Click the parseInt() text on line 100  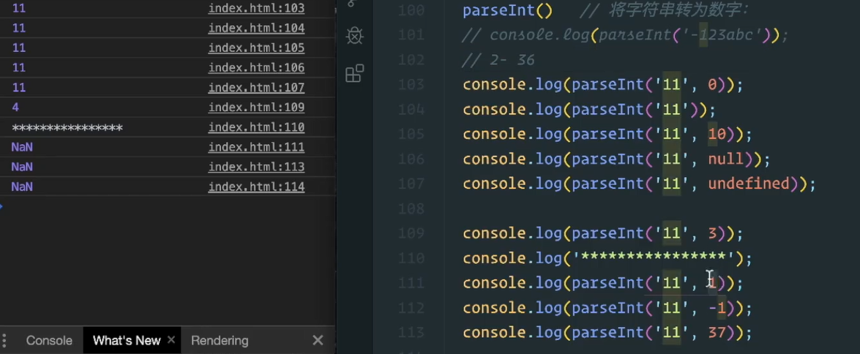[x=508, y=10]
